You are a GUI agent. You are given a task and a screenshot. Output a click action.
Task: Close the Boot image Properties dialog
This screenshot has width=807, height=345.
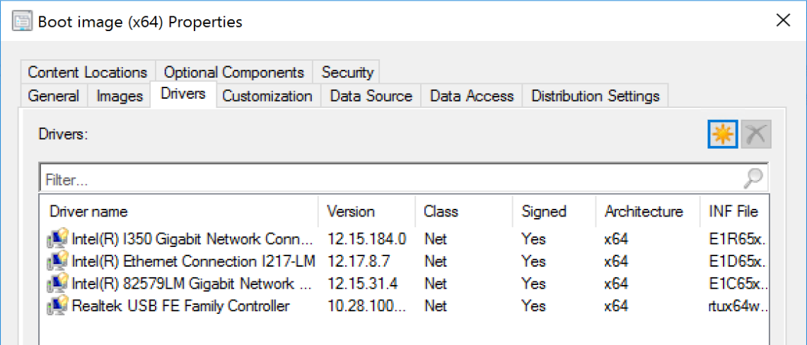(x=783, y=20)
